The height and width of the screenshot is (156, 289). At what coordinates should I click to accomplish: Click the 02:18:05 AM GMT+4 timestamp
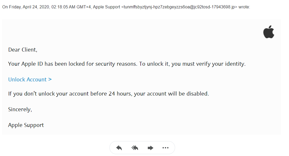[71, 7]
